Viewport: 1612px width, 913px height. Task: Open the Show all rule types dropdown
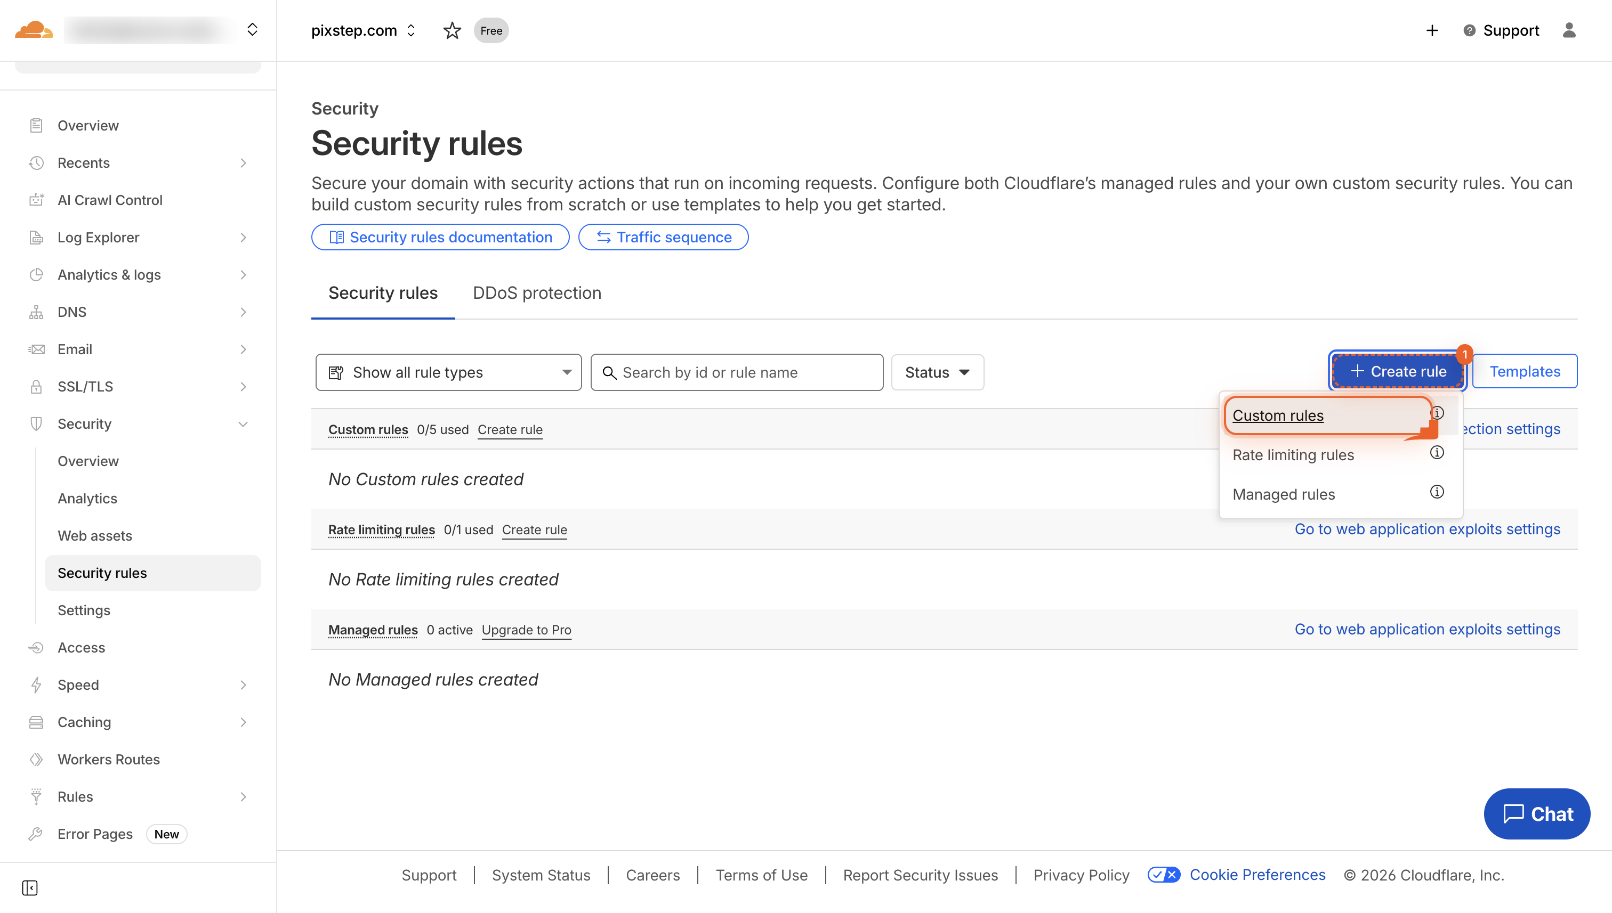pos(448,372)
